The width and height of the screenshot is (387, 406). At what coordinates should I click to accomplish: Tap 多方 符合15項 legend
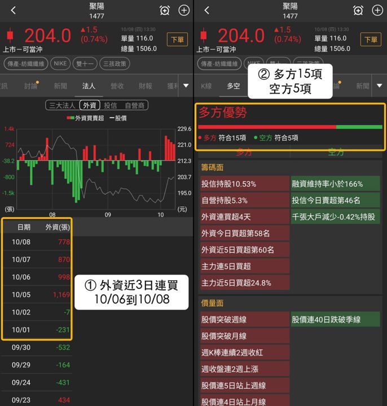pos(222,138)
